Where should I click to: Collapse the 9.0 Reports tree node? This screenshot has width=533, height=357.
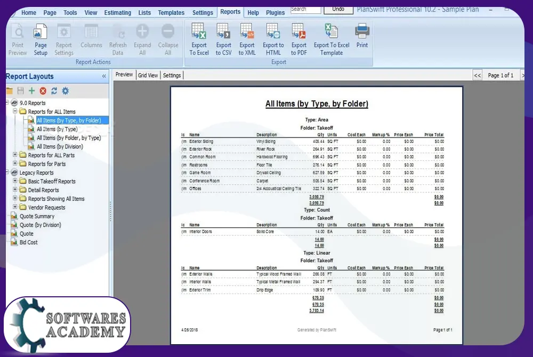point(7,102)
